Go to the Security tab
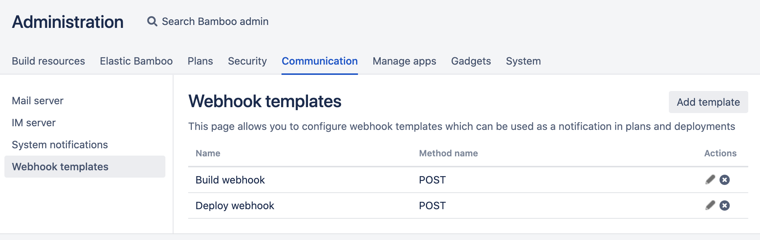 [247, 61]
